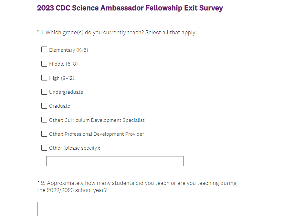Click the 'Undergraduate' label text
Screen dimensions: 282x223
66,92
